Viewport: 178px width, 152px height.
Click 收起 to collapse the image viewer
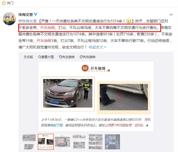point(28,57)
